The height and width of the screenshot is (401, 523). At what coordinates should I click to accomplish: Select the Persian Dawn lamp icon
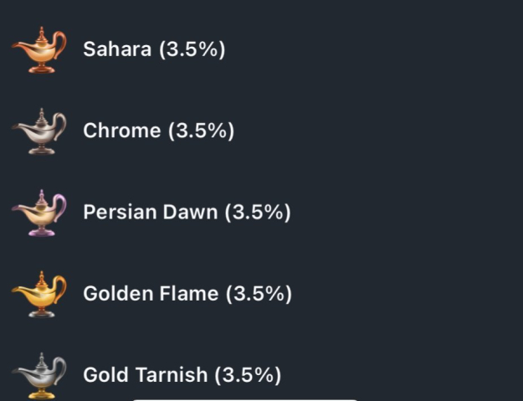(x=38, y=213)
